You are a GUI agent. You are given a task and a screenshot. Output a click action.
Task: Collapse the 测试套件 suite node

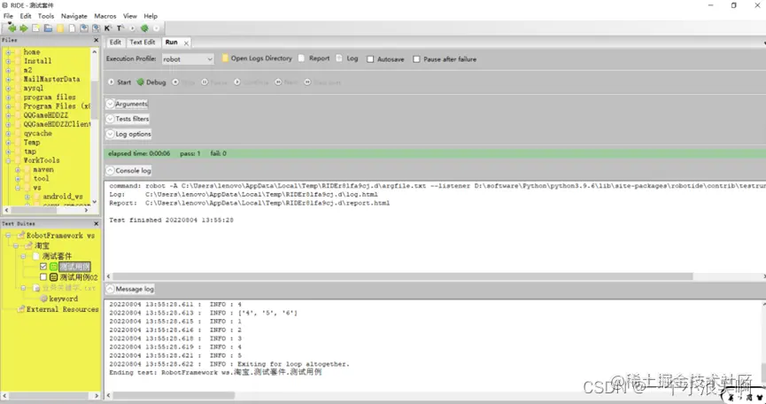tap(23, 256)
